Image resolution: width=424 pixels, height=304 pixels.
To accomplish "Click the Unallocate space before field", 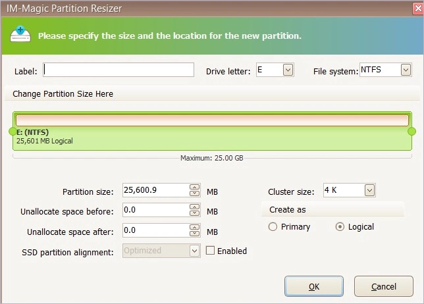I will tap(156, 210).
